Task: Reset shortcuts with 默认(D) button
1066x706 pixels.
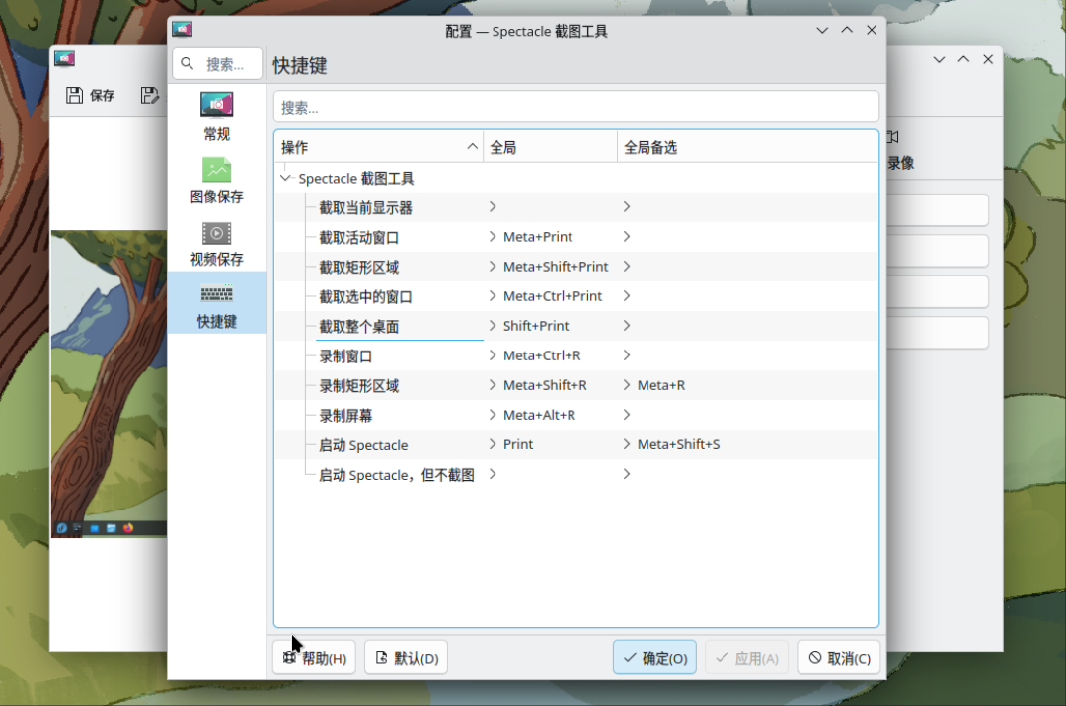Action: tap(406, 658)
